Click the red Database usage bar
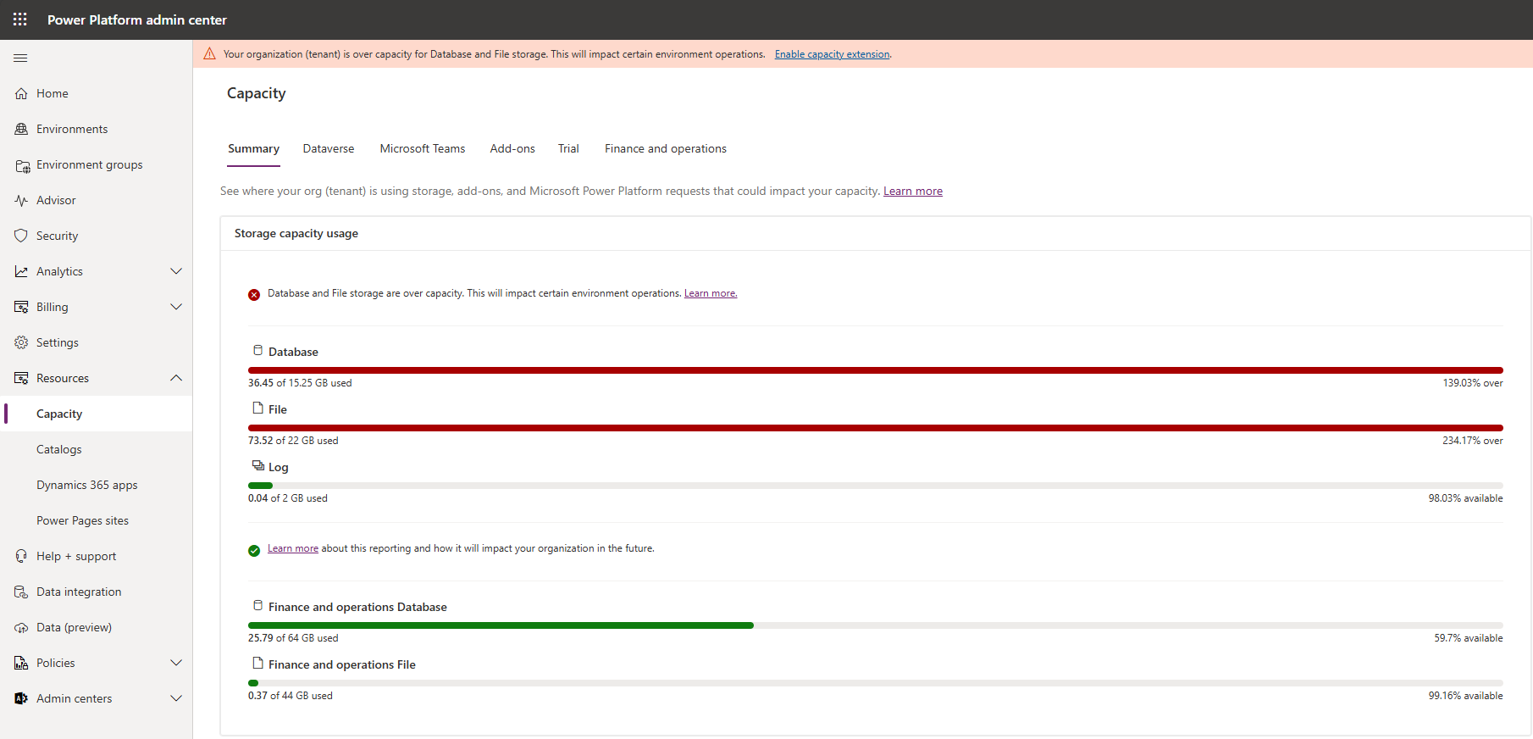 pyautogui.click(x=875, y=370)
